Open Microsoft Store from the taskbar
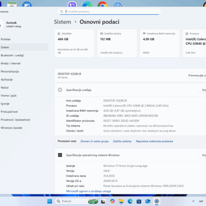The width and height of the screenshot is (206, 206). pos(139,201)
